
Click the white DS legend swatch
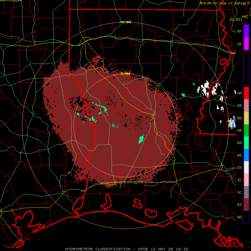pos(246,167)
